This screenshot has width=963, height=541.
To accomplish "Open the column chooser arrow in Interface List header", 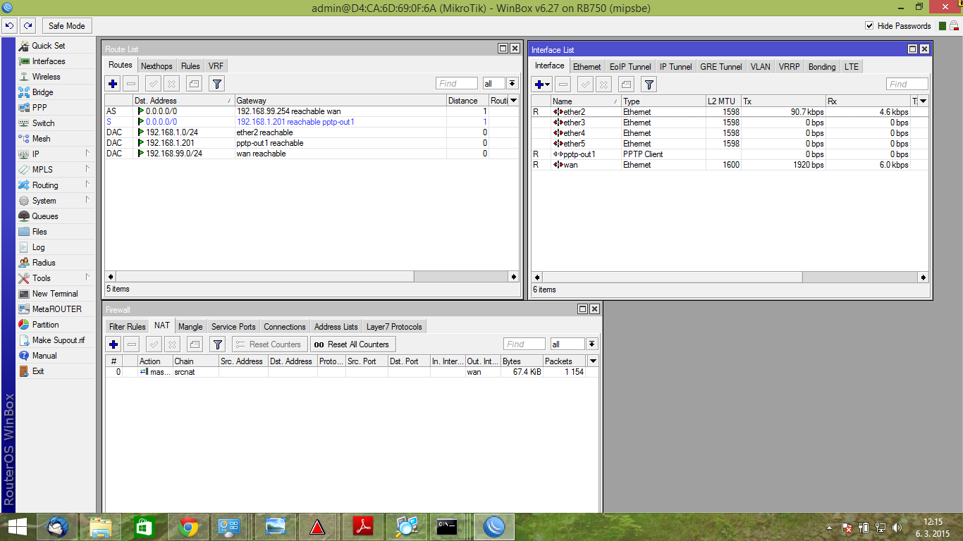I will click(923, 101).
